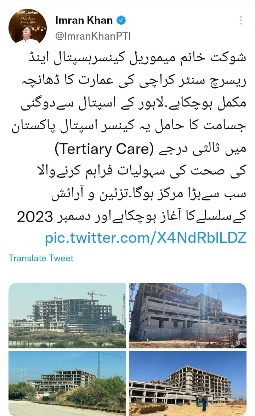The image size is (255, 416).
Task: Click the person wearing a white hard hat
Action: pyautogui.click(x=241, y=340)
